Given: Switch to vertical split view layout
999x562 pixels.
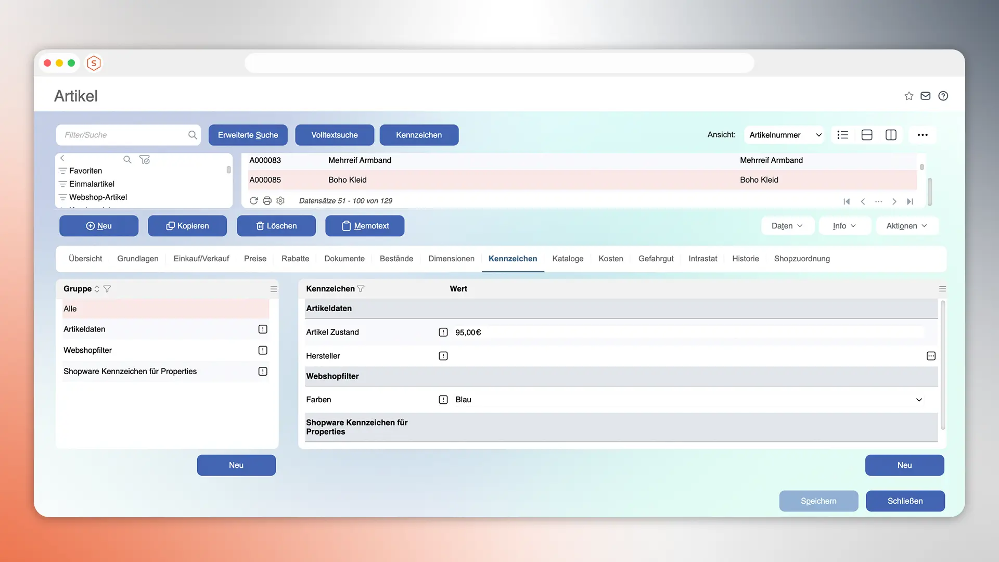Looking at the screenshot, I should (891, 135).
